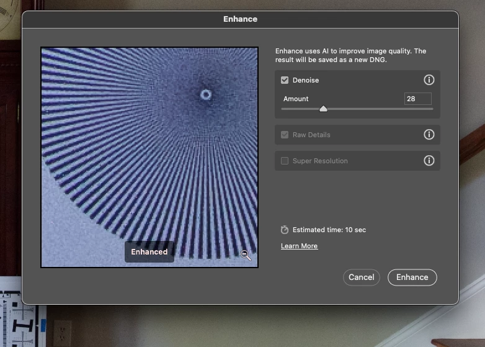Click the Cancel button

click(x=362, y=277)
